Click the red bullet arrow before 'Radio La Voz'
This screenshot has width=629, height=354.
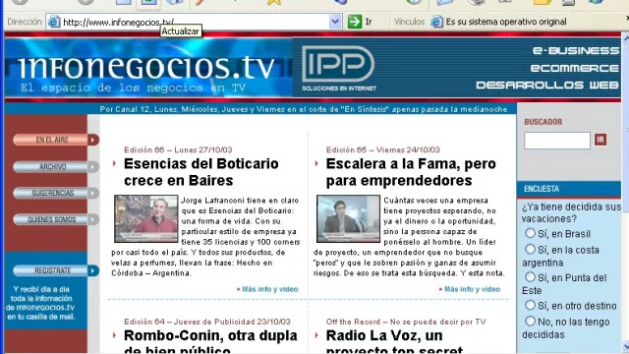coord(316,335)
